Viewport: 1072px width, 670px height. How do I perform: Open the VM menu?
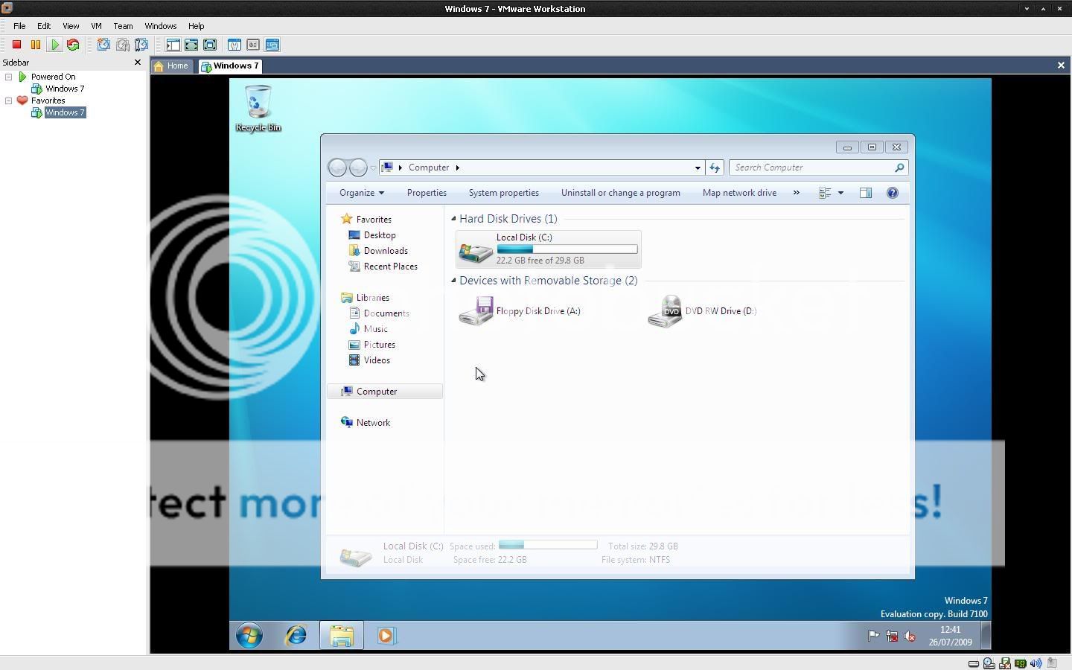click(96, 26)
